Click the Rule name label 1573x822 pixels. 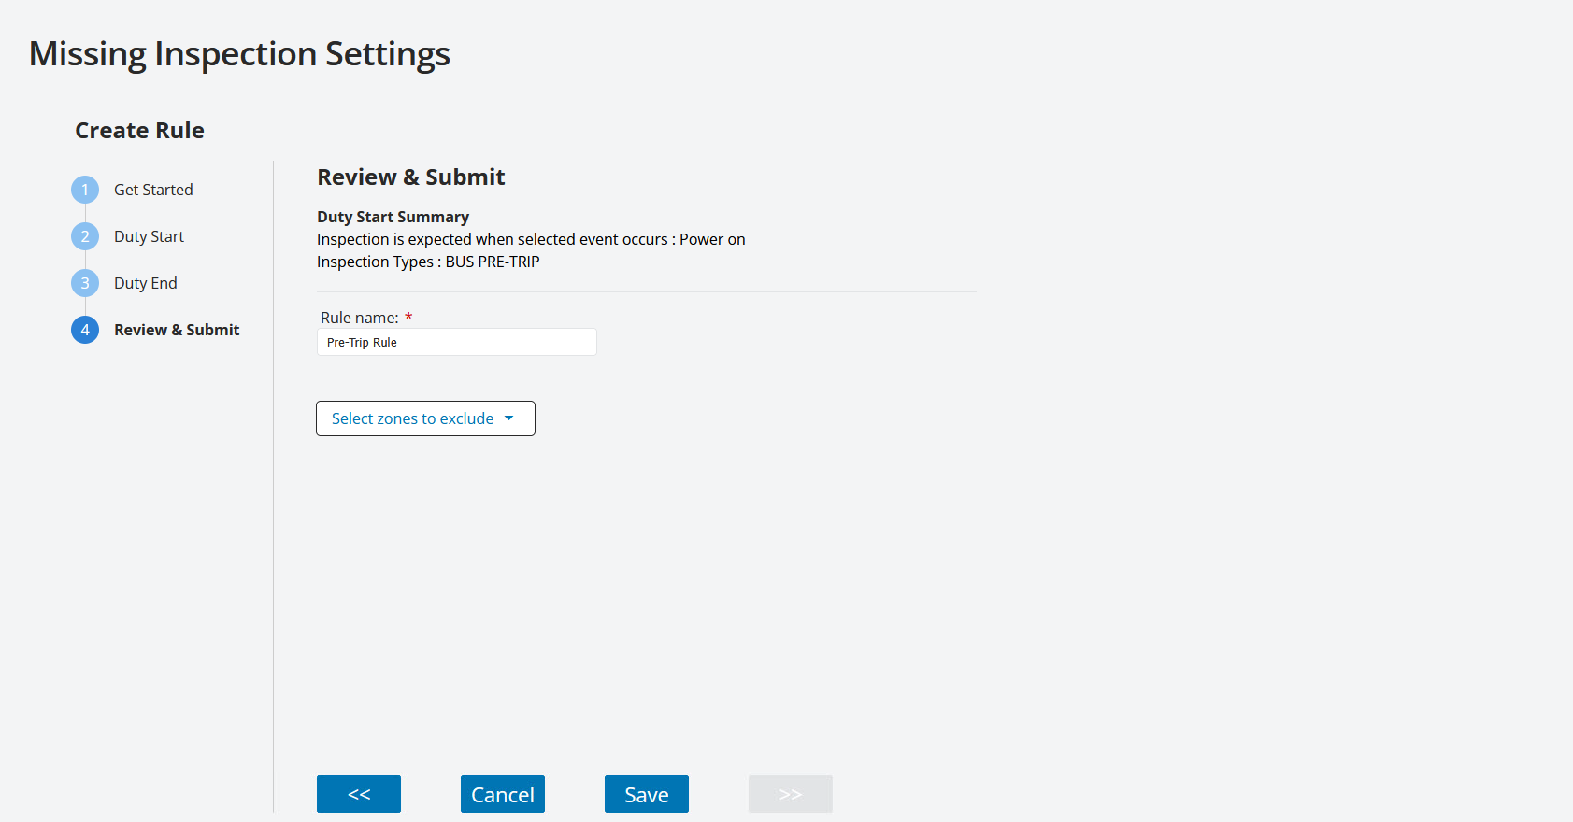[360, 318]
